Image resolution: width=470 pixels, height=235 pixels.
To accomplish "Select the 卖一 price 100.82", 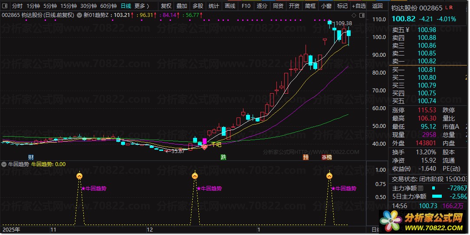I will (427, 61).
